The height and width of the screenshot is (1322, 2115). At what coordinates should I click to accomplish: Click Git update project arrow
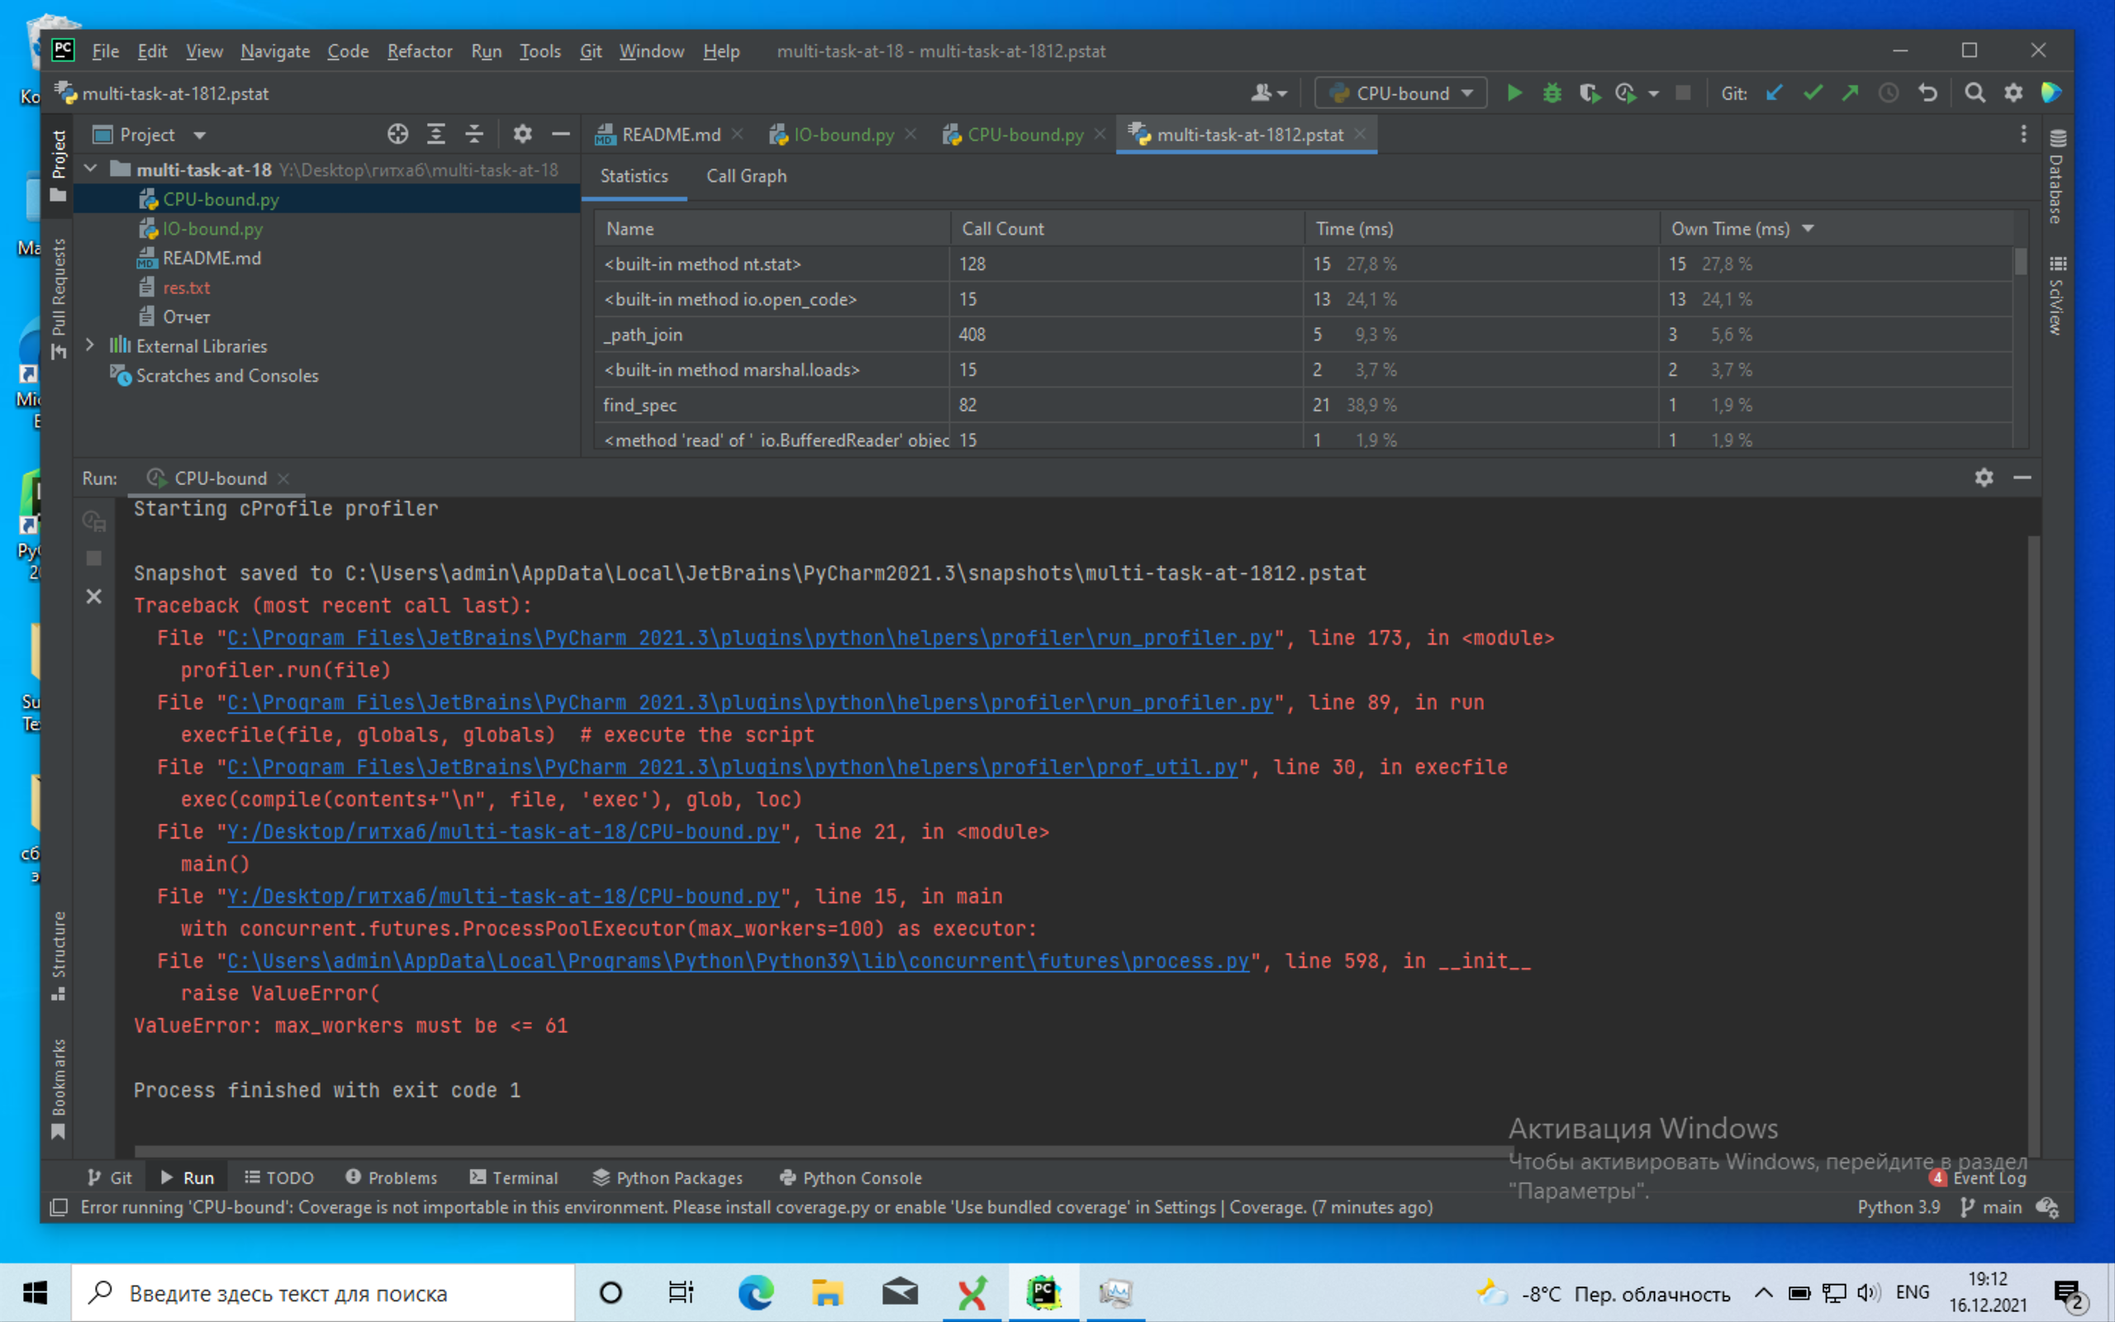(1774, 93)
